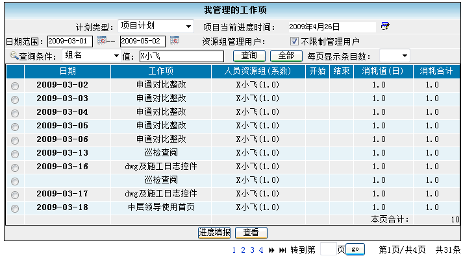Open 查询条件 dropdown showing 组名
This screenshot has width=463, height=258.
[x=92, y=56]
